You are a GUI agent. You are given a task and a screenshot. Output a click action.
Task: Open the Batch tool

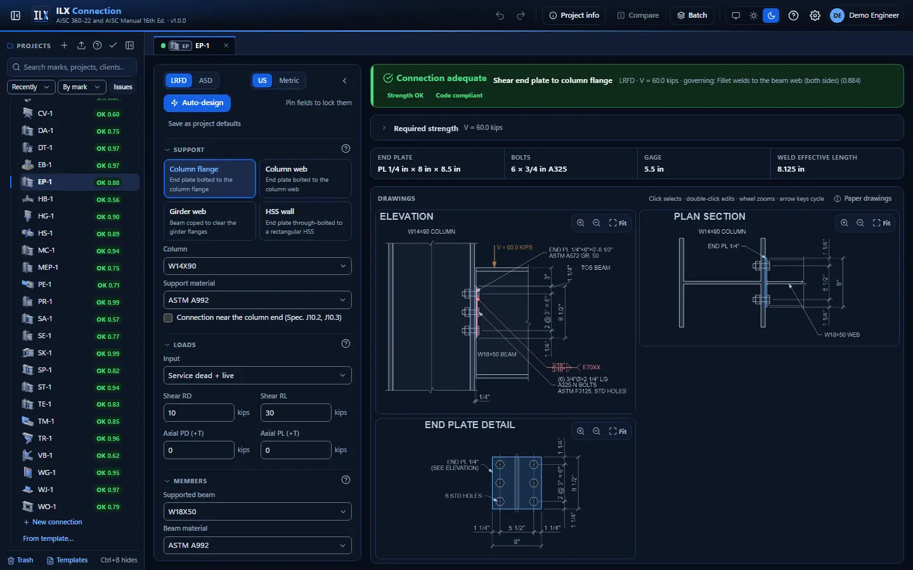click(x=692, y=15)
